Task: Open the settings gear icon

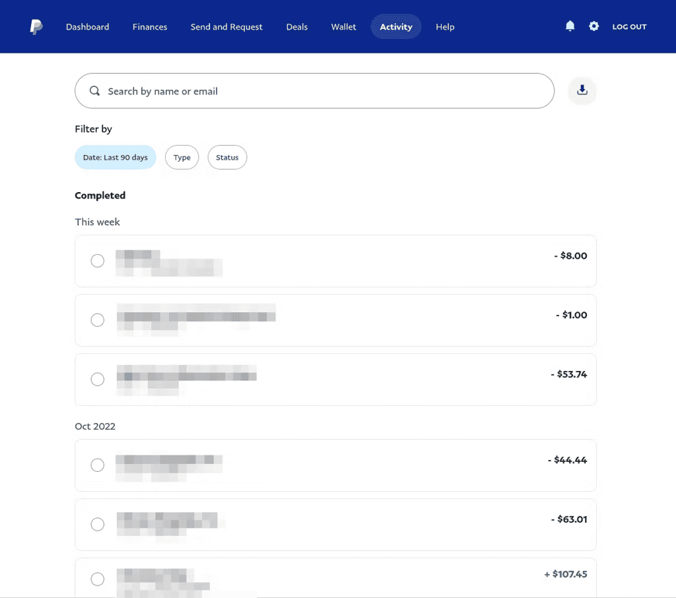Action: pos(593,26)
